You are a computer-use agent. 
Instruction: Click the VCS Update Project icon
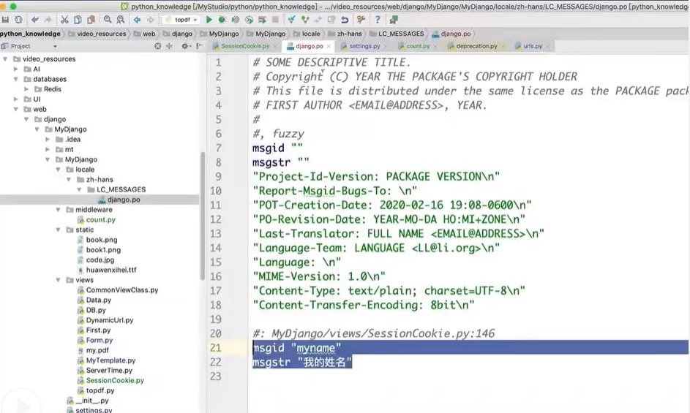(x=291, y=20)
